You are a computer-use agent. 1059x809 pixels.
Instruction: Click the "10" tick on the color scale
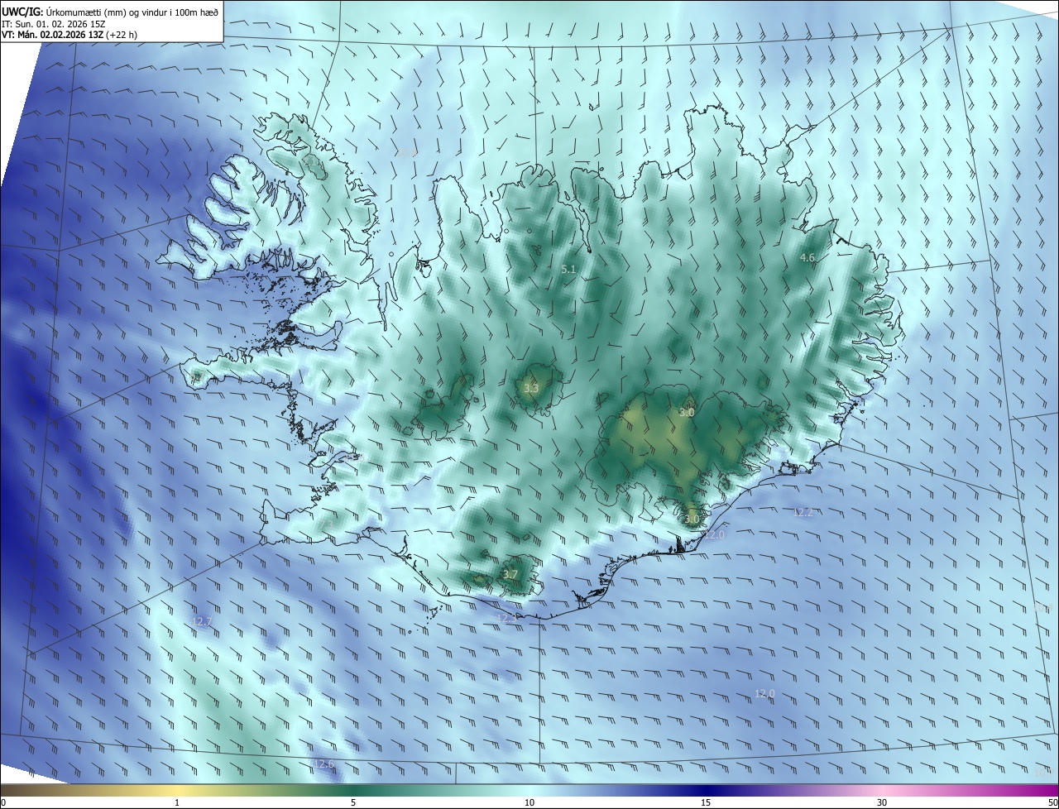click(x=529, y=803)
